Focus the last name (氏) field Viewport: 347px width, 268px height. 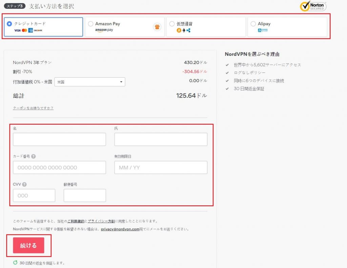[161, 140]
